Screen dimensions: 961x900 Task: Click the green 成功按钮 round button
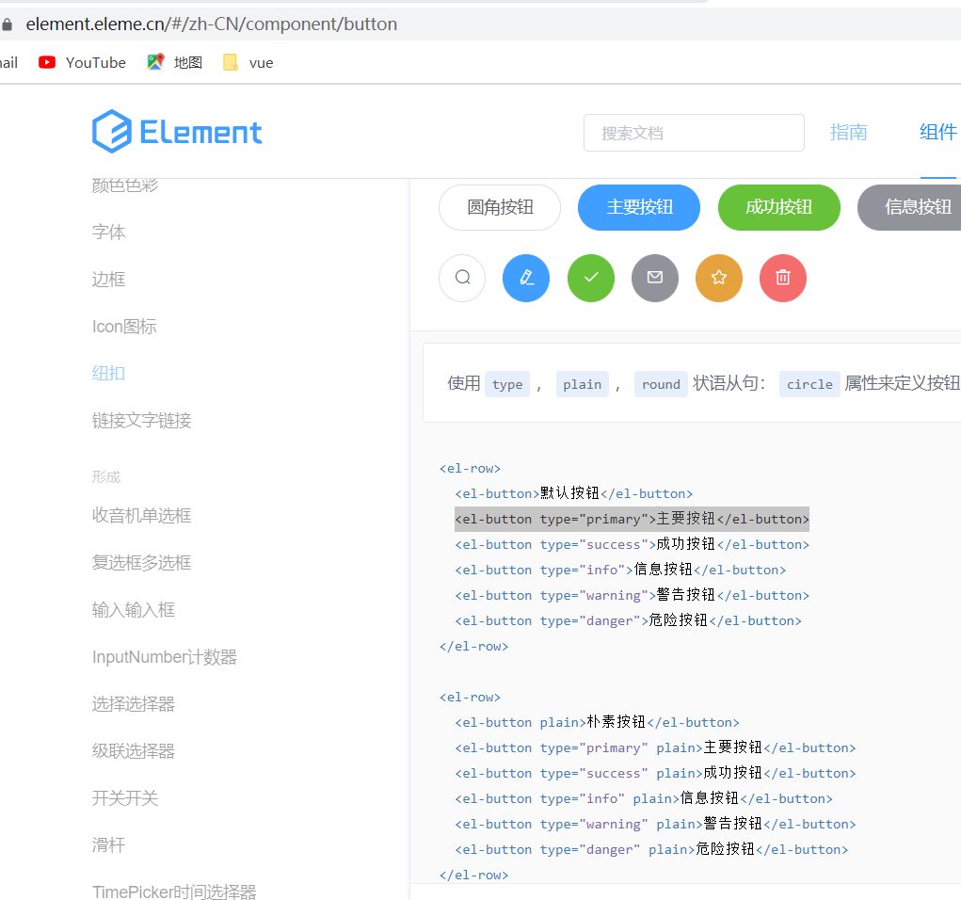coord(779,207)
